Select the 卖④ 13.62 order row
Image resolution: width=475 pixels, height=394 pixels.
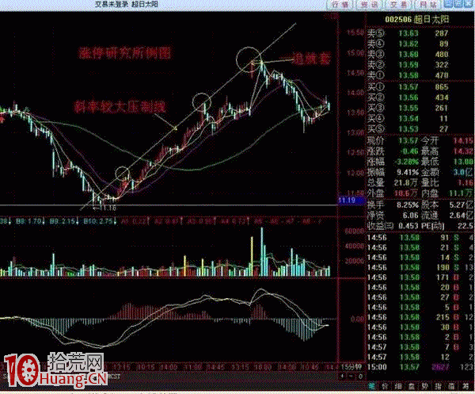coord(409,44)
